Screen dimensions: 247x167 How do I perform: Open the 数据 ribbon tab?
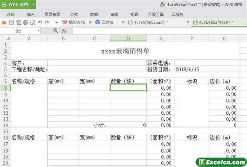click(94, 14)
